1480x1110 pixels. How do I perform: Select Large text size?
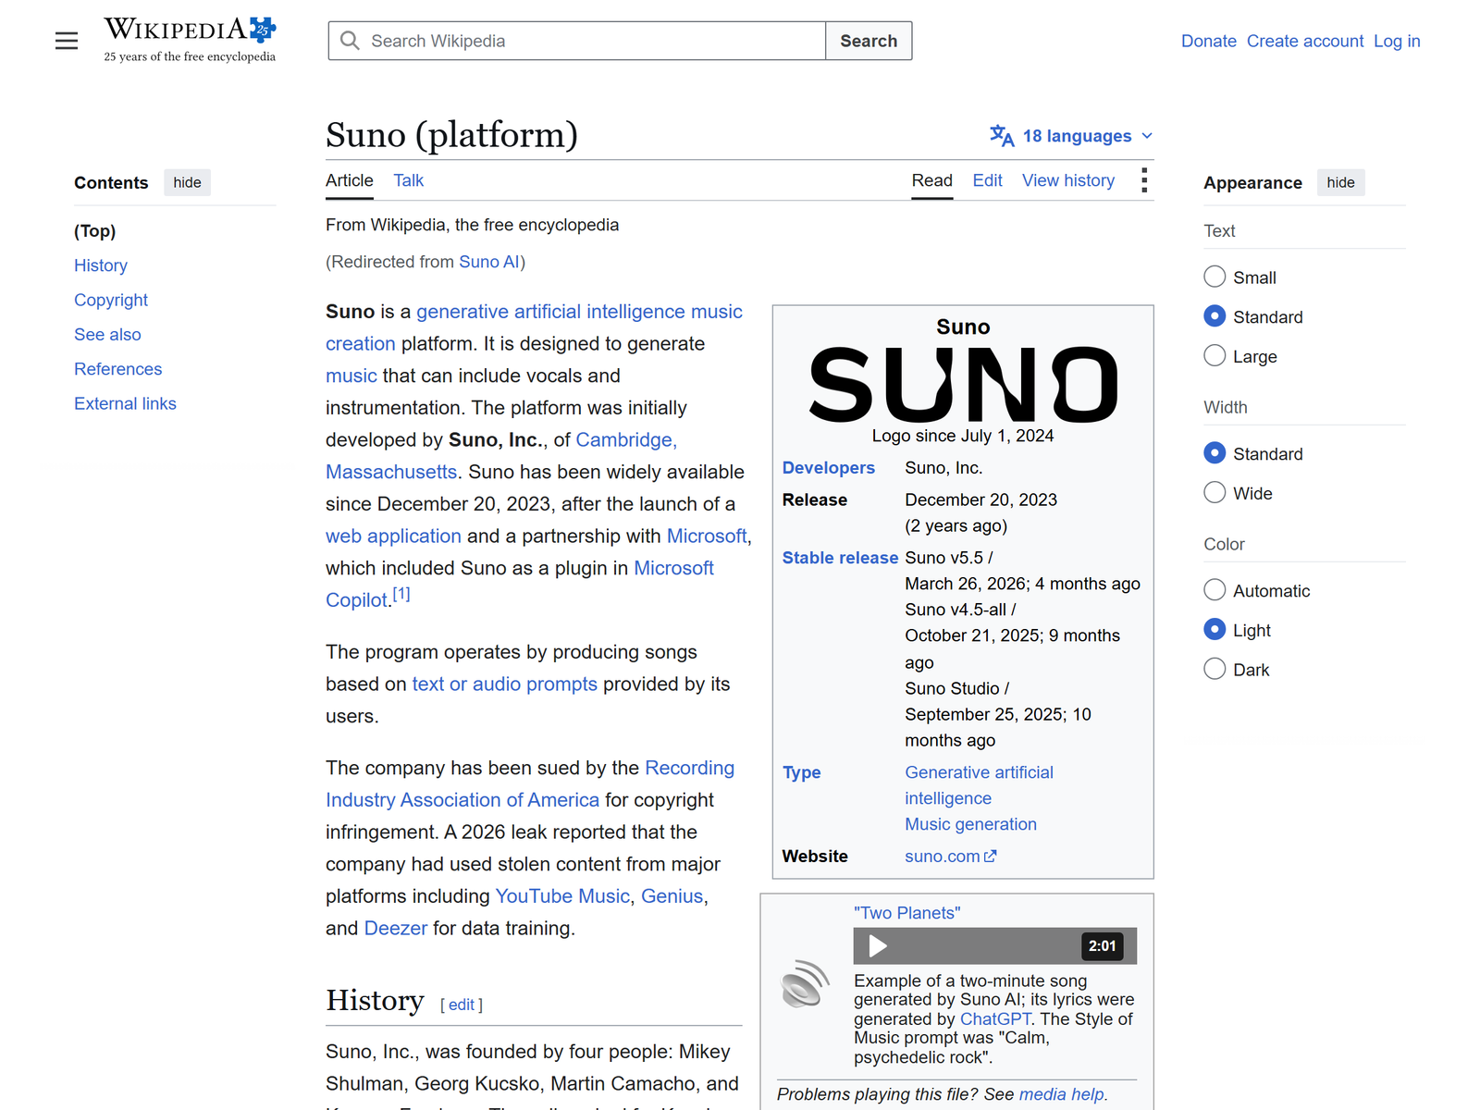point(1215,355)
